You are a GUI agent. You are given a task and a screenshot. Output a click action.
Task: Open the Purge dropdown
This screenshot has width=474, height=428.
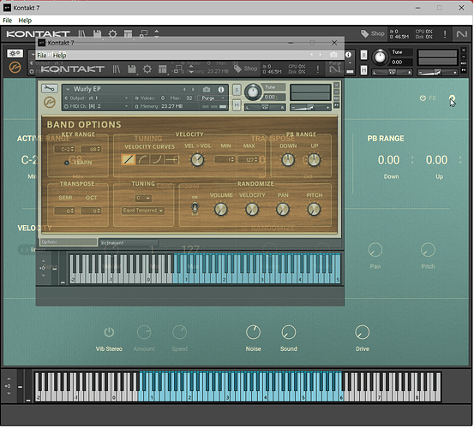tap(212, 98)
